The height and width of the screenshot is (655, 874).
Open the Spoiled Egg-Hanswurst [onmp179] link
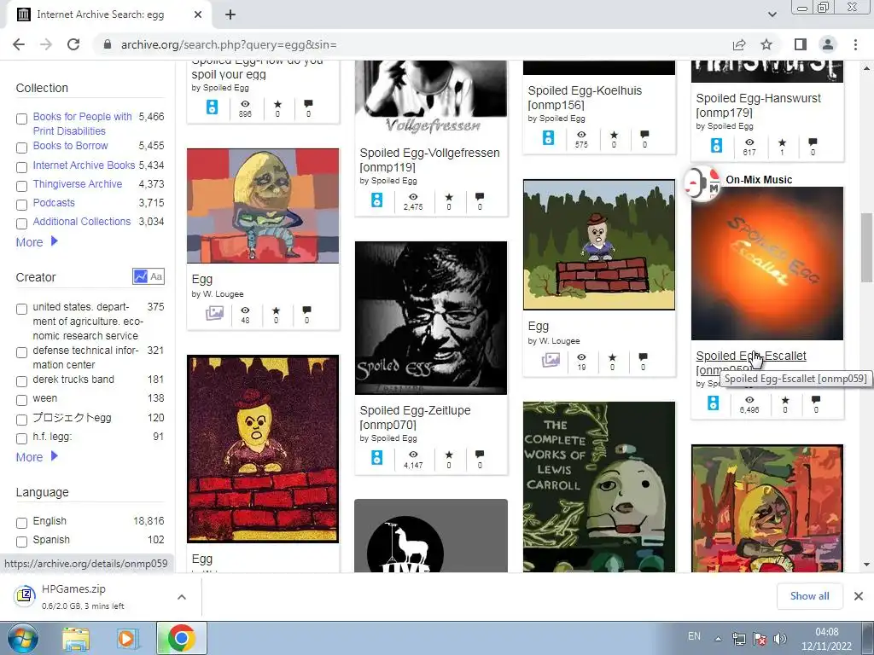pyautogui.click(x=758, y=105)
